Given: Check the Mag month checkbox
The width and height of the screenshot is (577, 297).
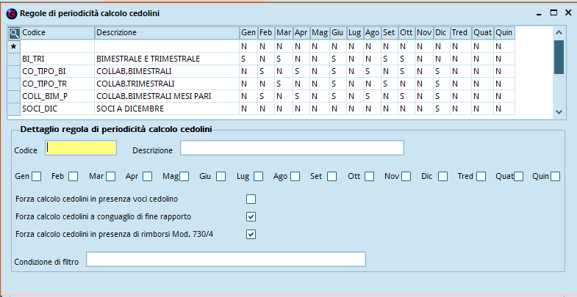Looking at the screenshot, I should pos(184,177).
